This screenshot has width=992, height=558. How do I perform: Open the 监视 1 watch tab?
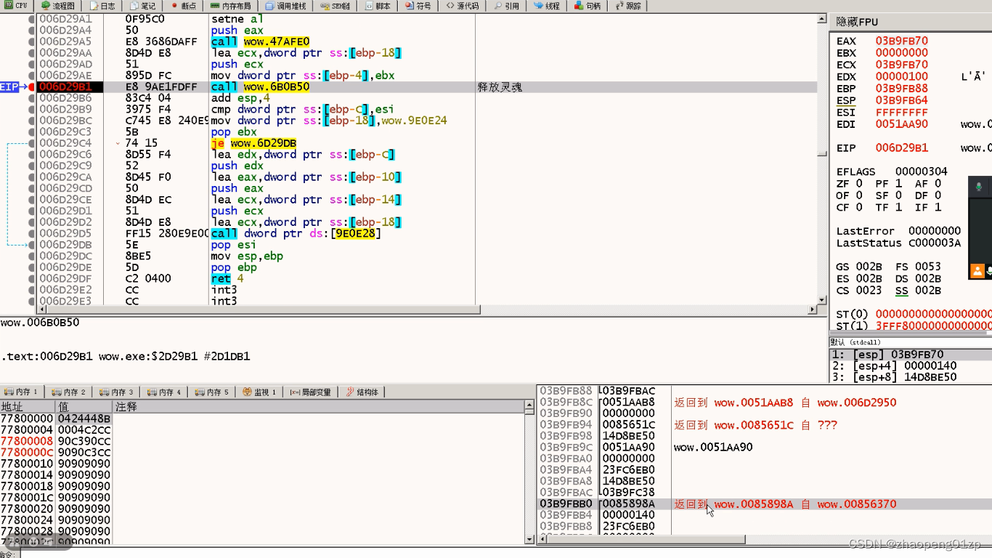tap(260, 392)
